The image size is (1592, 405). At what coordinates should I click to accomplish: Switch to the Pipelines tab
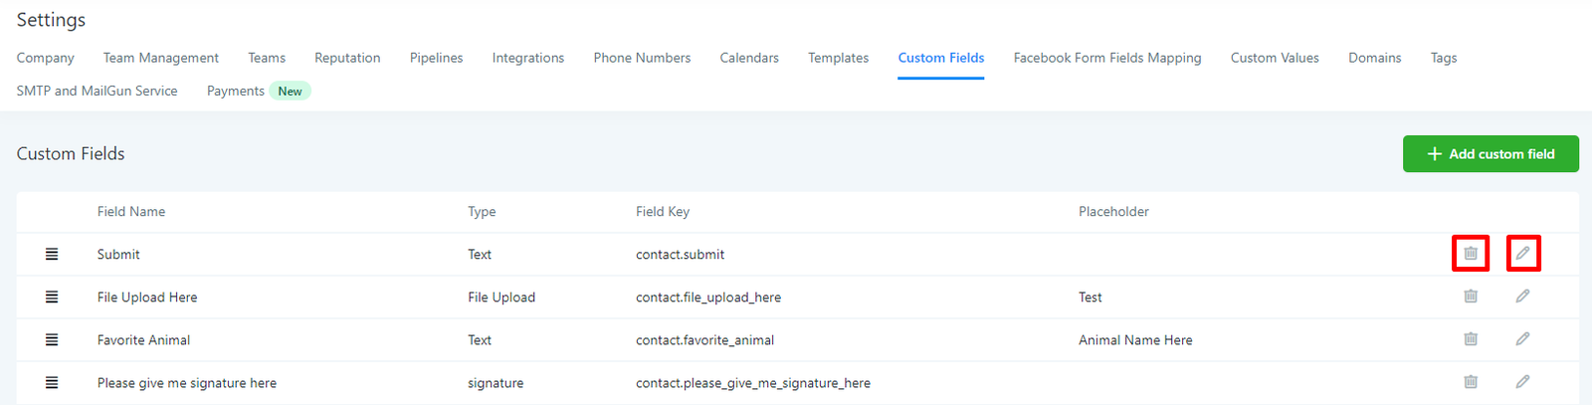click(x=436, y=58)
